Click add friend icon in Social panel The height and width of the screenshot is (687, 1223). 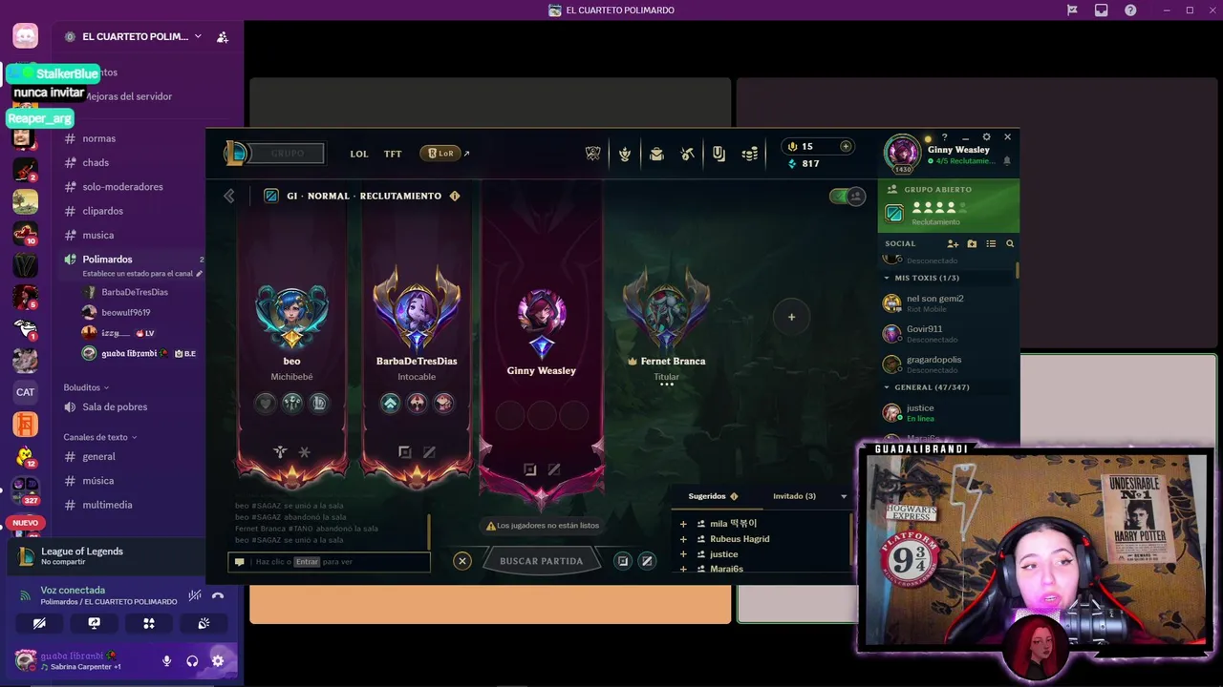tap(953, 243)
